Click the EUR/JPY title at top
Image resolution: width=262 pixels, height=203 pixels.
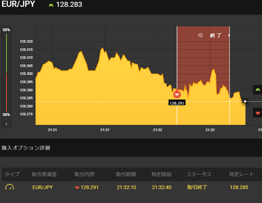point(18,4)
